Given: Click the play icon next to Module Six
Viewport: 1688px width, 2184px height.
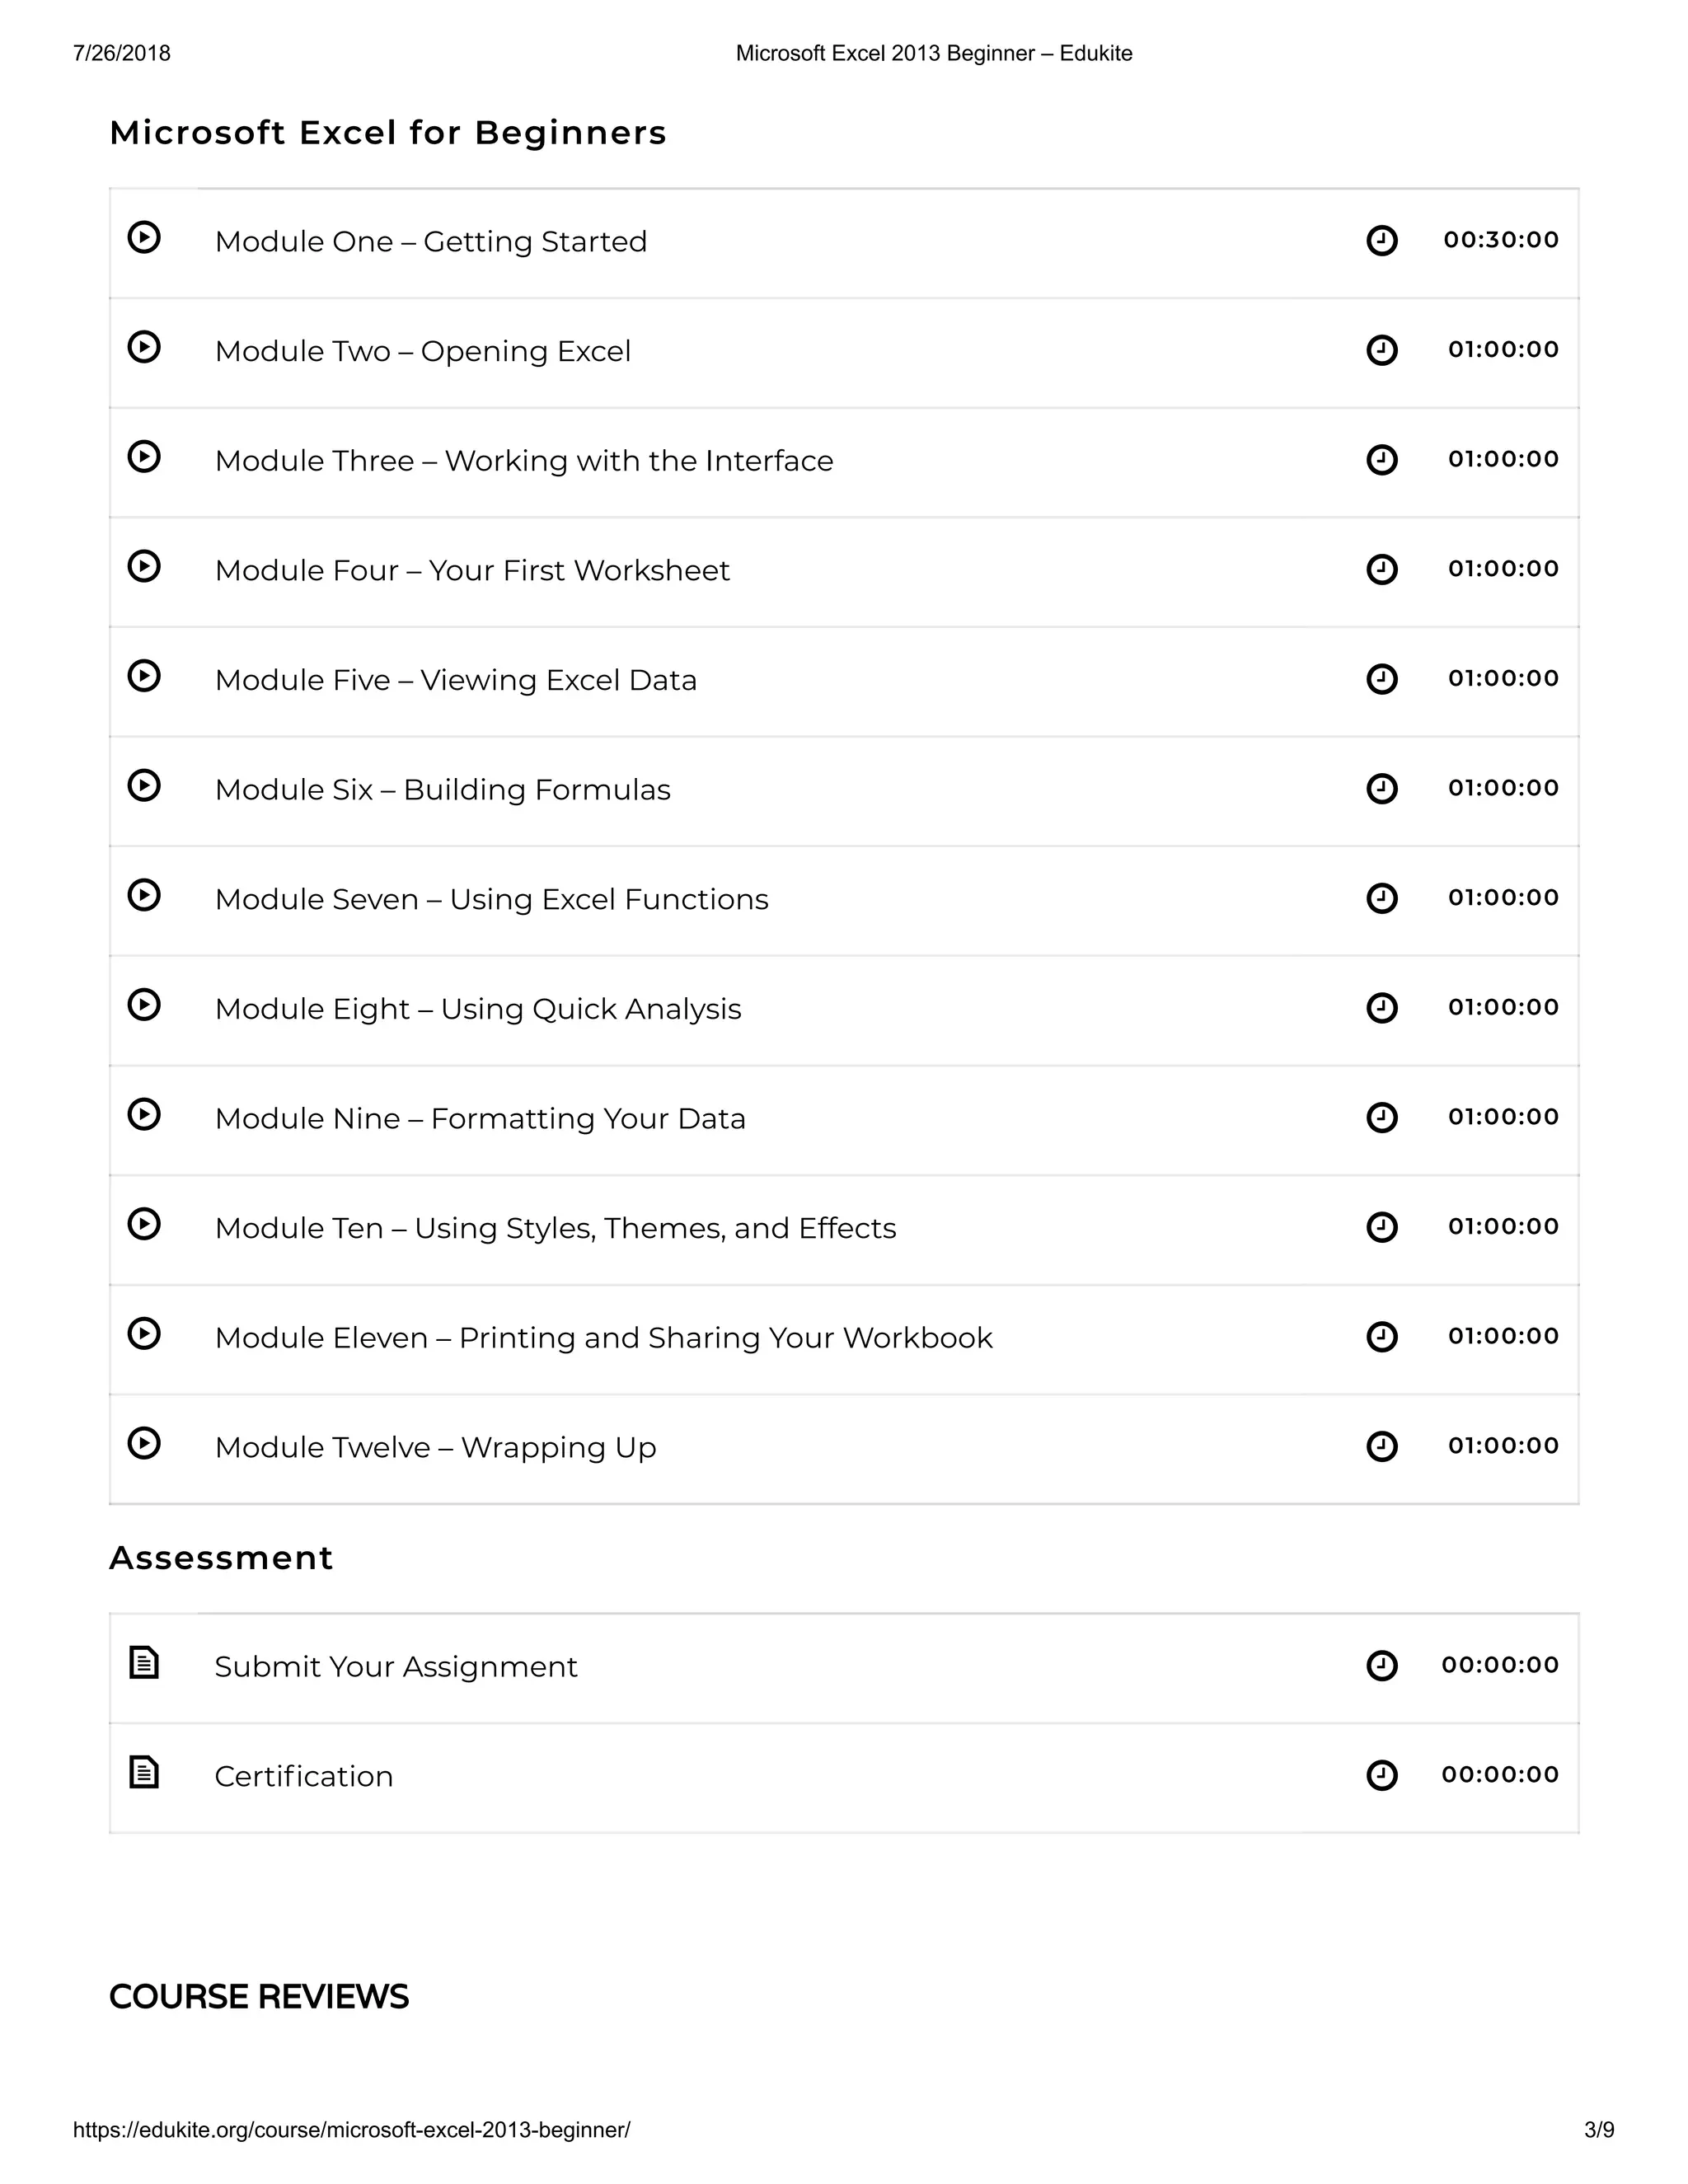Looking at the screenshot, I should pos(144,786).
